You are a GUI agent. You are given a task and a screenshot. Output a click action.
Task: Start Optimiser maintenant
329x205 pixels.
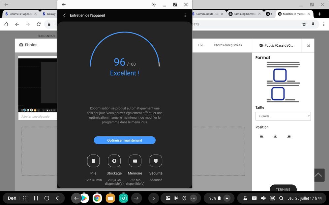(x=125, y=140)
